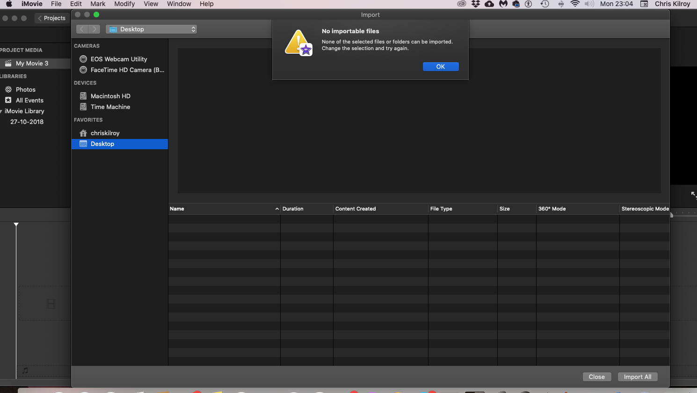The height and width of the screenshot is (393, 697).
Task: Open the Malwarebytes menu bar icon
Action: point(503,4)
